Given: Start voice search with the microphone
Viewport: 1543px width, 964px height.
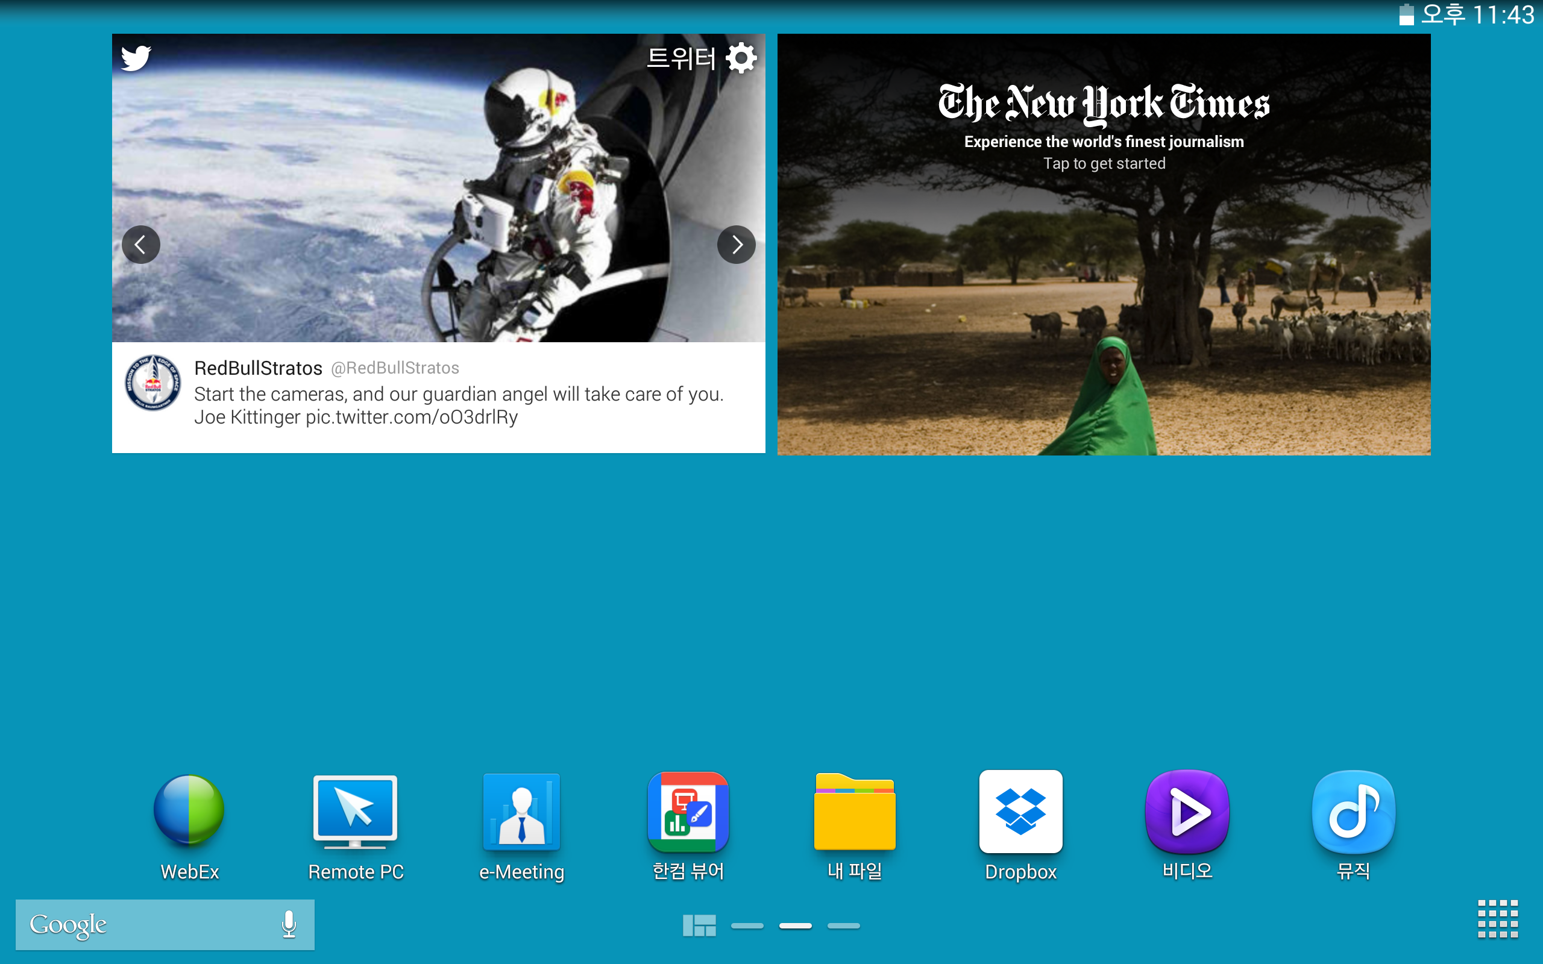Looking at the screenshot, I should [289, 924].
